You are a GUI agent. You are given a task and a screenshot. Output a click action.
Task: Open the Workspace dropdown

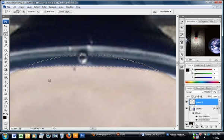tap(166, 12)
